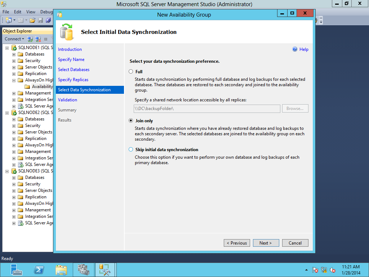Show hidden tray icons arrow

point(306,270)
